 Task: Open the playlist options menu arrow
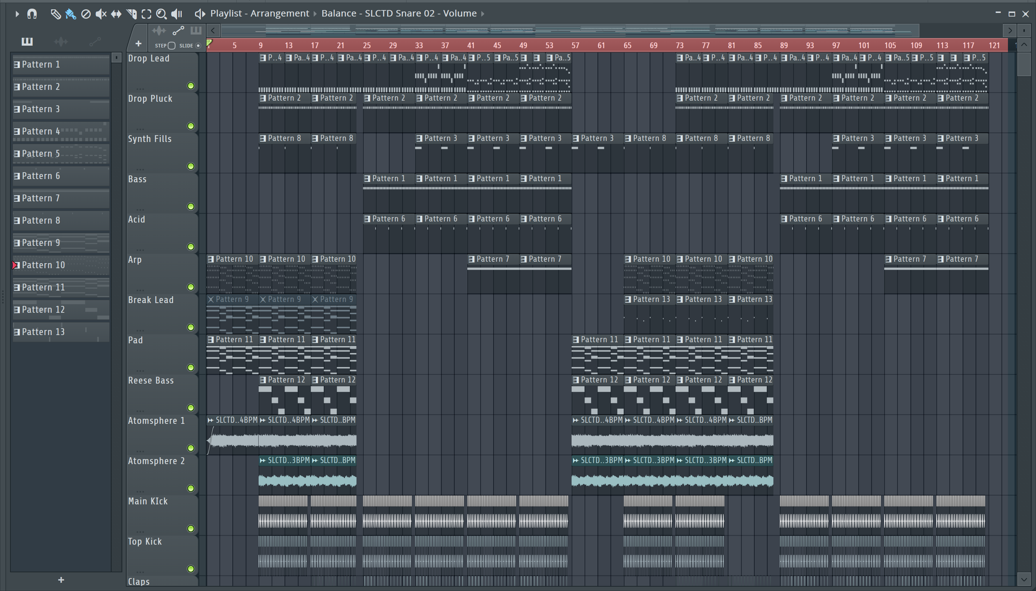click(x=17, y=14)
